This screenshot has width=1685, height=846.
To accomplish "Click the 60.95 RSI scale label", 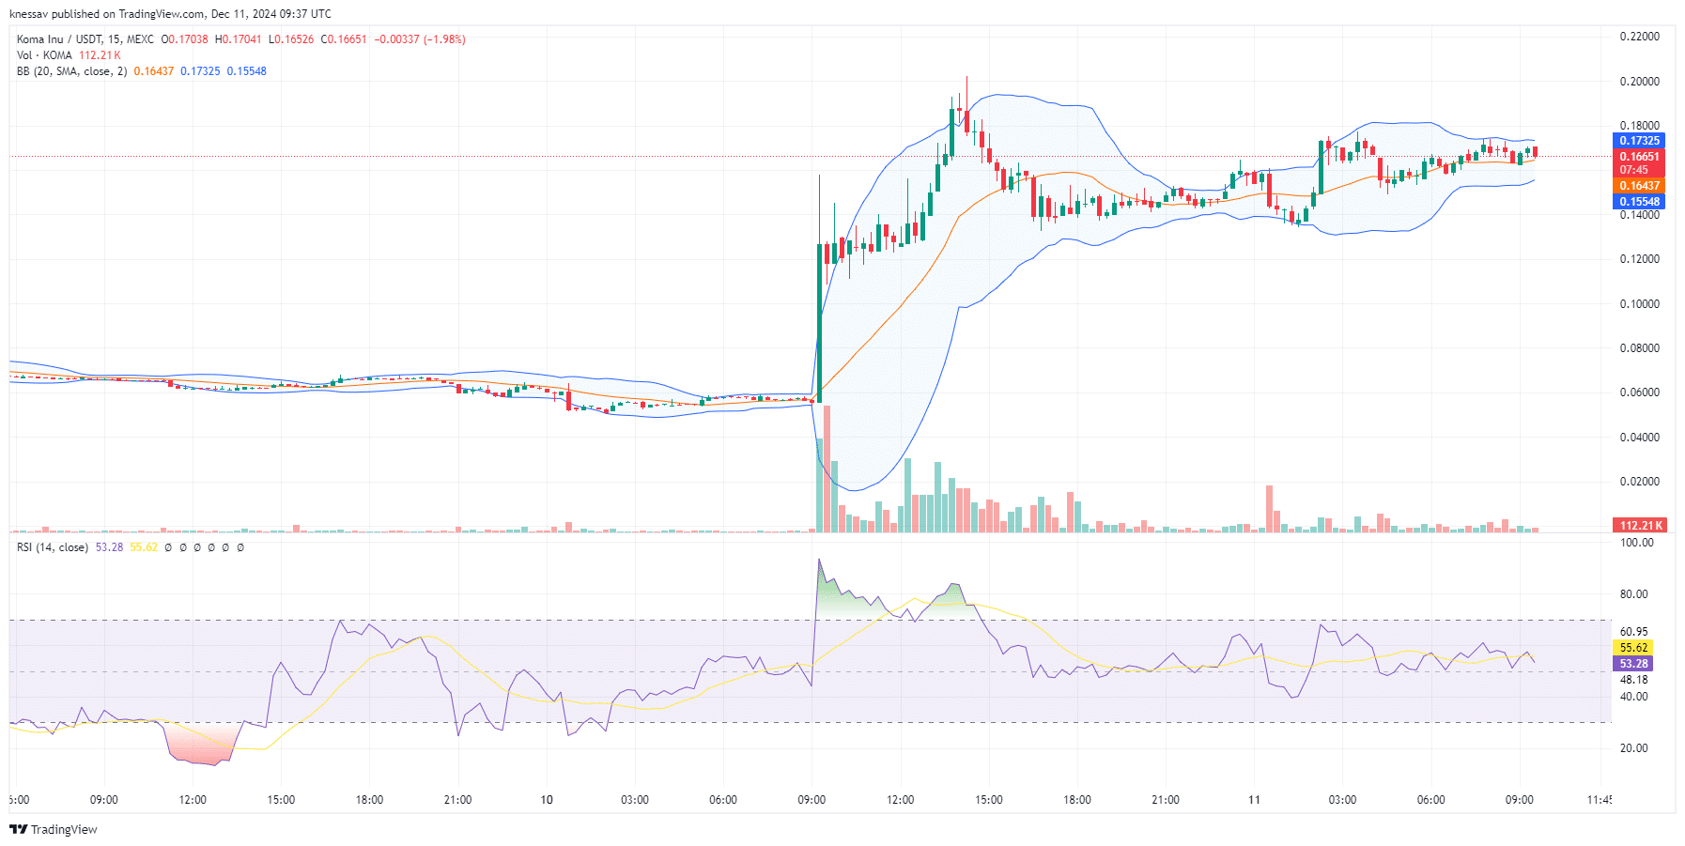I will click(x=1634, y=632).
